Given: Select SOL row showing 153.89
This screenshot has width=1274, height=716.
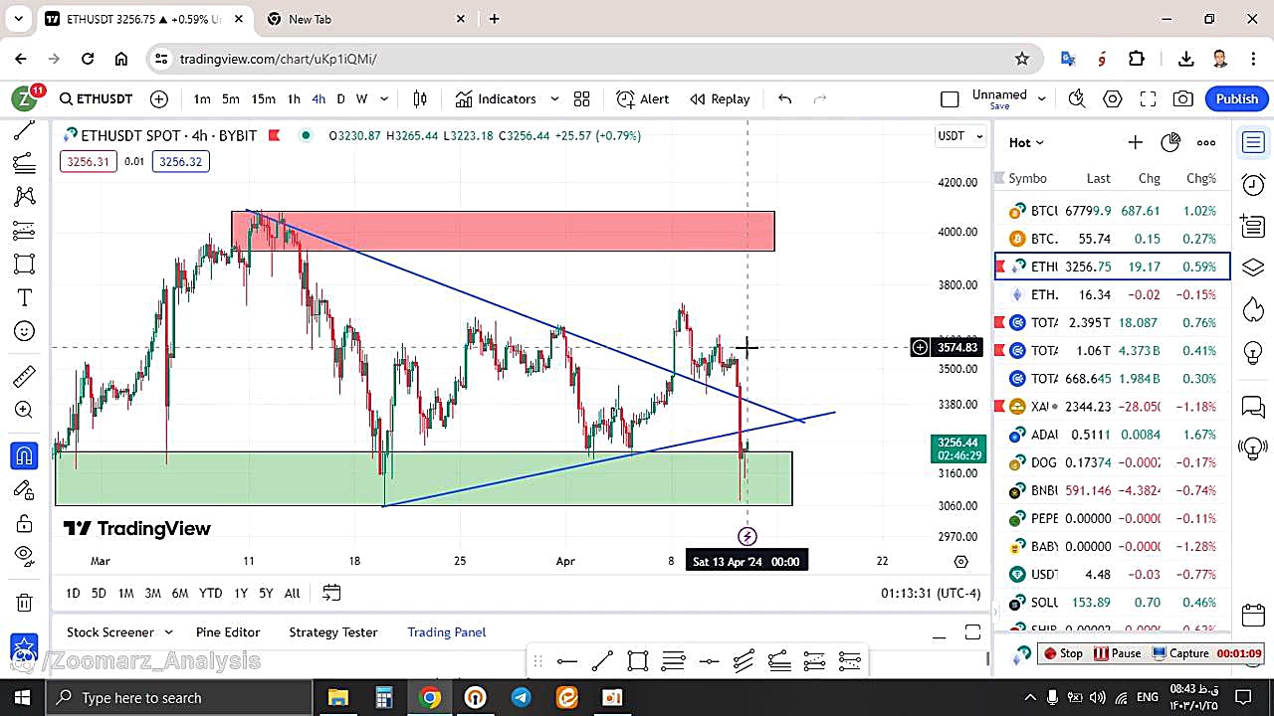Looking at the screenshot, I should pyautogui.click(x=1113, y=602).
